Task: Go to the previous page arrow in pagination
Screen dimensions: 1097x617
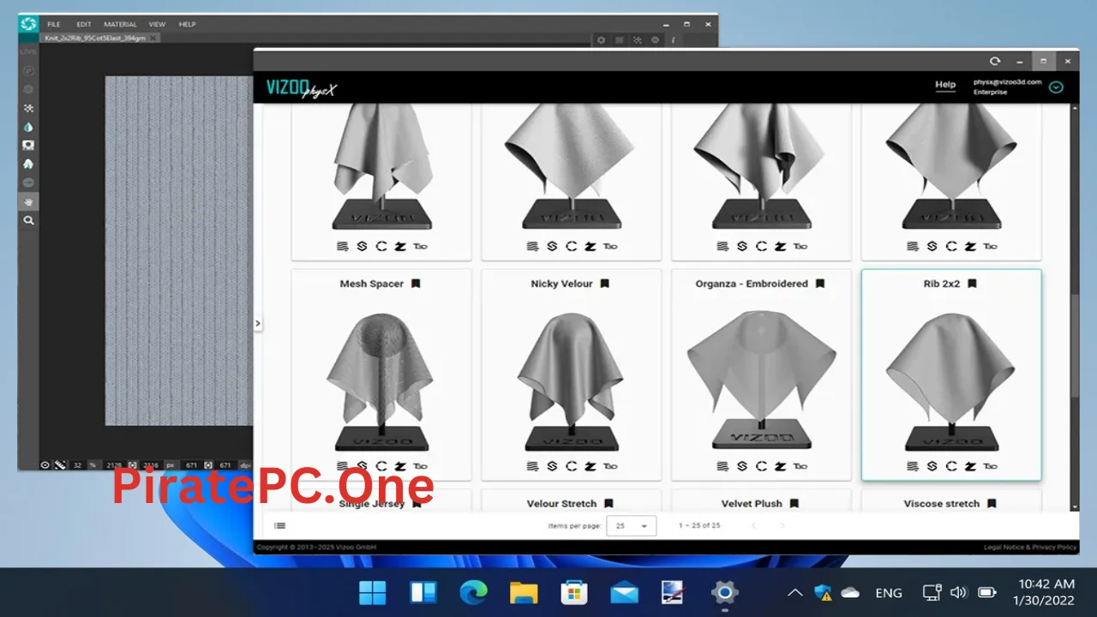Action: point(754,525)
